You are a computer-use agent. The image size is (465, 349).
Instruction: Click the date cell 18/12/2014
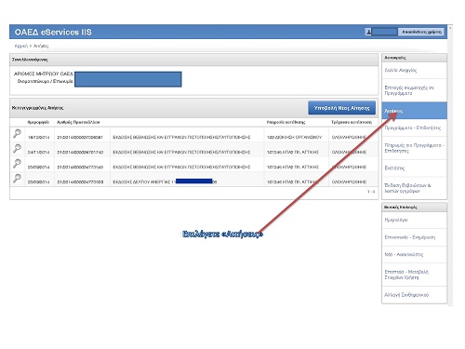tap(38, 137)
